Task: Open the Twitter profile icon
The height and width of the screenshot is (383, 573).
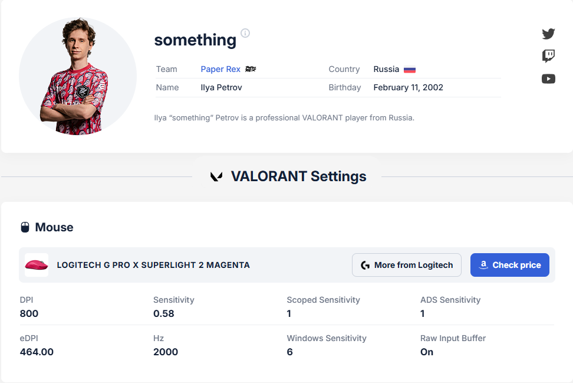Action: click(548, 34)
